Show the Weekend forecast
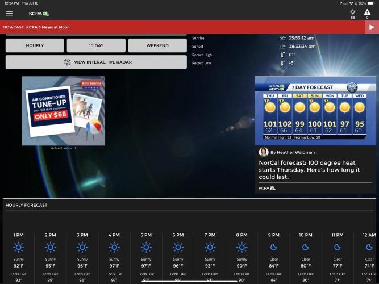The height and width of the screenshot is (284, 379). pos(157,45)
